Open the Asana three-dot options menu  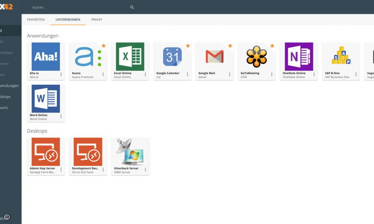103,74
